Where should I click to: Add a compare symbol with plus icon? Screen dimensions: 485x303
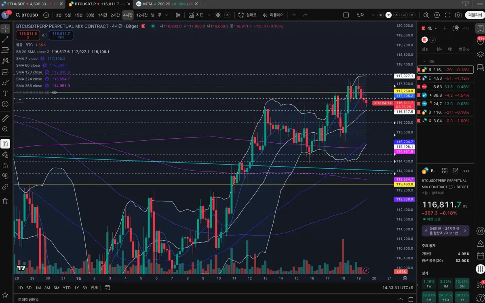point(46,15)
